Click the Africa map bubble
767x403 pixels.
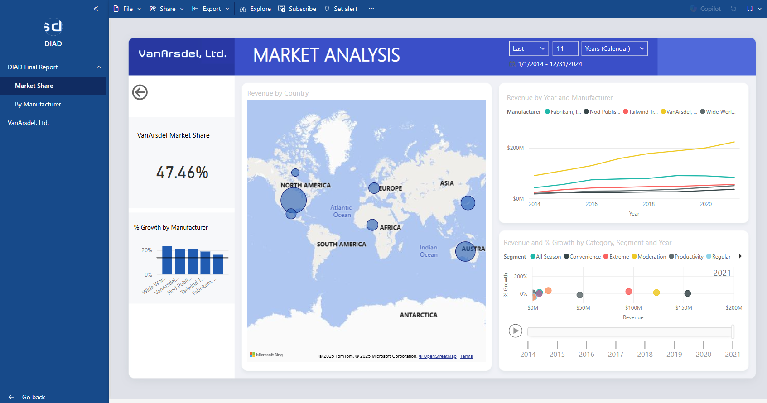coord(372,225)
